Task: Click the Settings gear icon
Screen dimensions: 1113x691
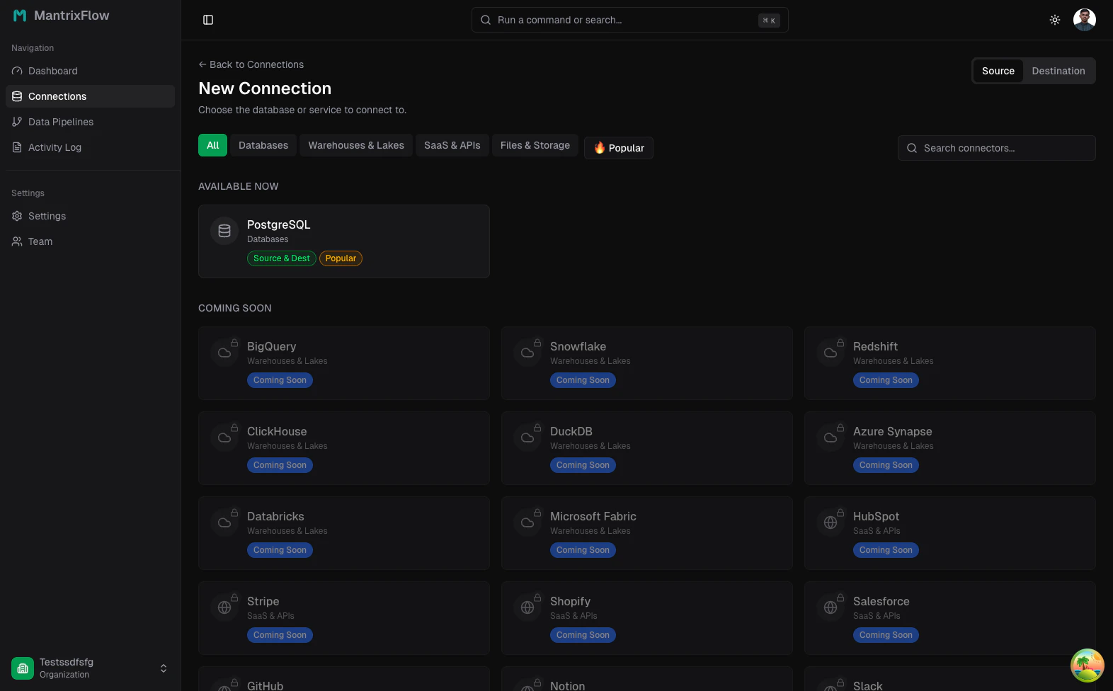Action: [x=17, y=216]
